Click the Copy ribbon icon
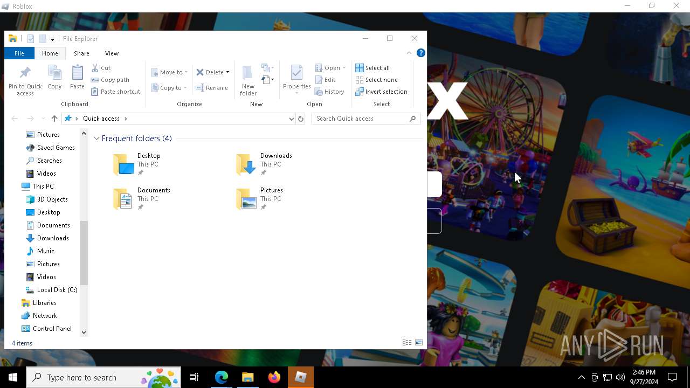Viewport: 690px width, 388px height. (x=54, y=77)
